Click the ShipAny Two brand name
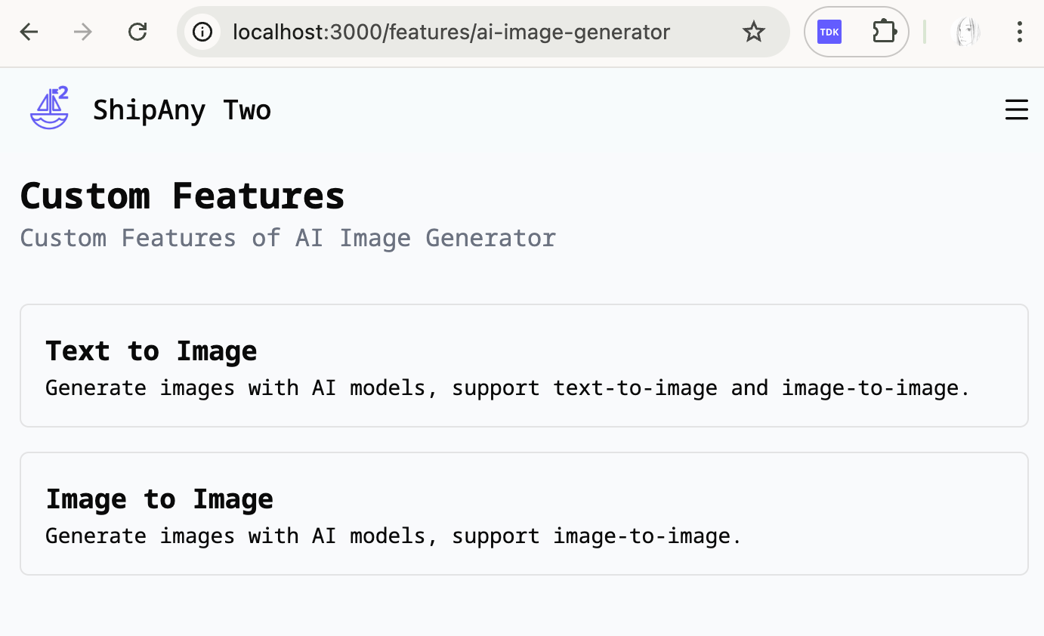Viewport: 1044px width, 636px height. (x=181, y=110)
